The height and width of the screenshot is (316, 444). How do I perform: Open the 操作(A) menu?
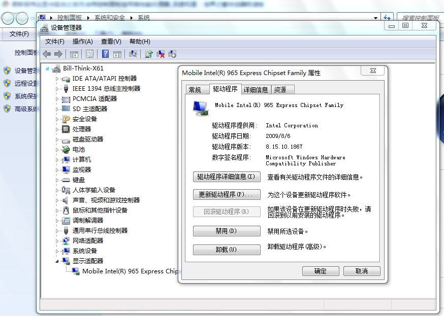(x=82, y=42)
